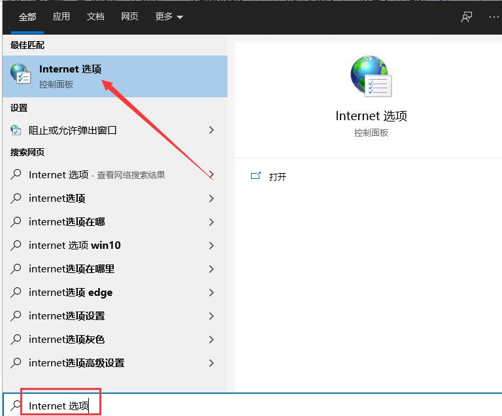Click the feedback person icon

coord(467,17)
